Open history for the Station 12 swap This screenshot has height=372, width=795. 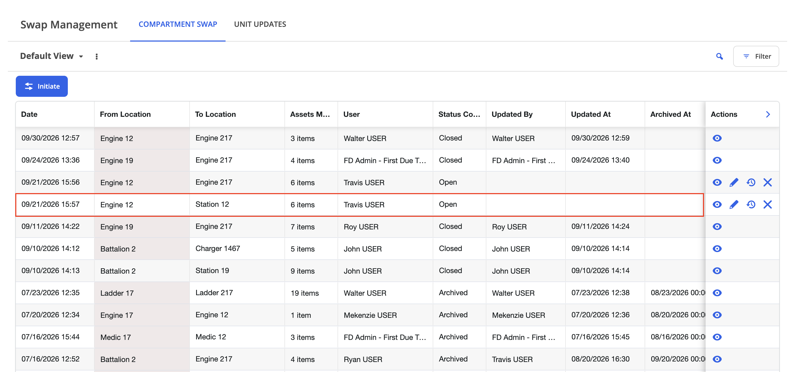point(751,204)
